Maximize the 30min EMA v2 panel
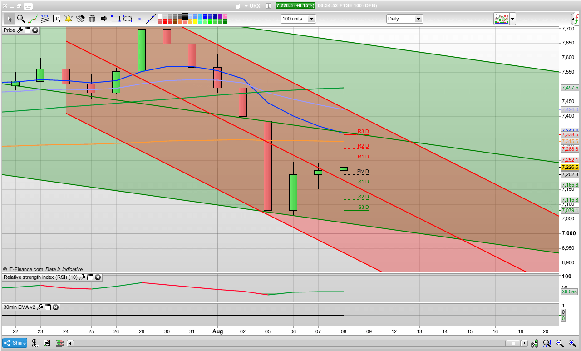The image size is (581, 351). coord(48,307)
